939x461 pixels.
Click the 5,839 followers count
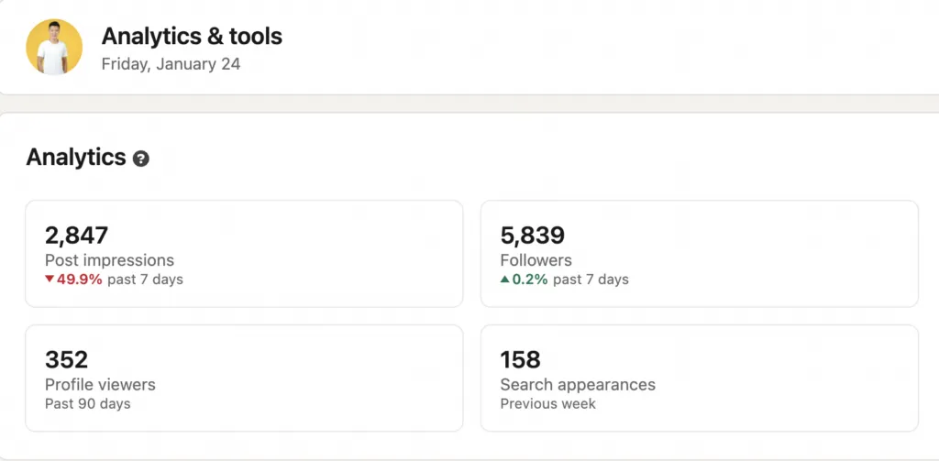532,236
